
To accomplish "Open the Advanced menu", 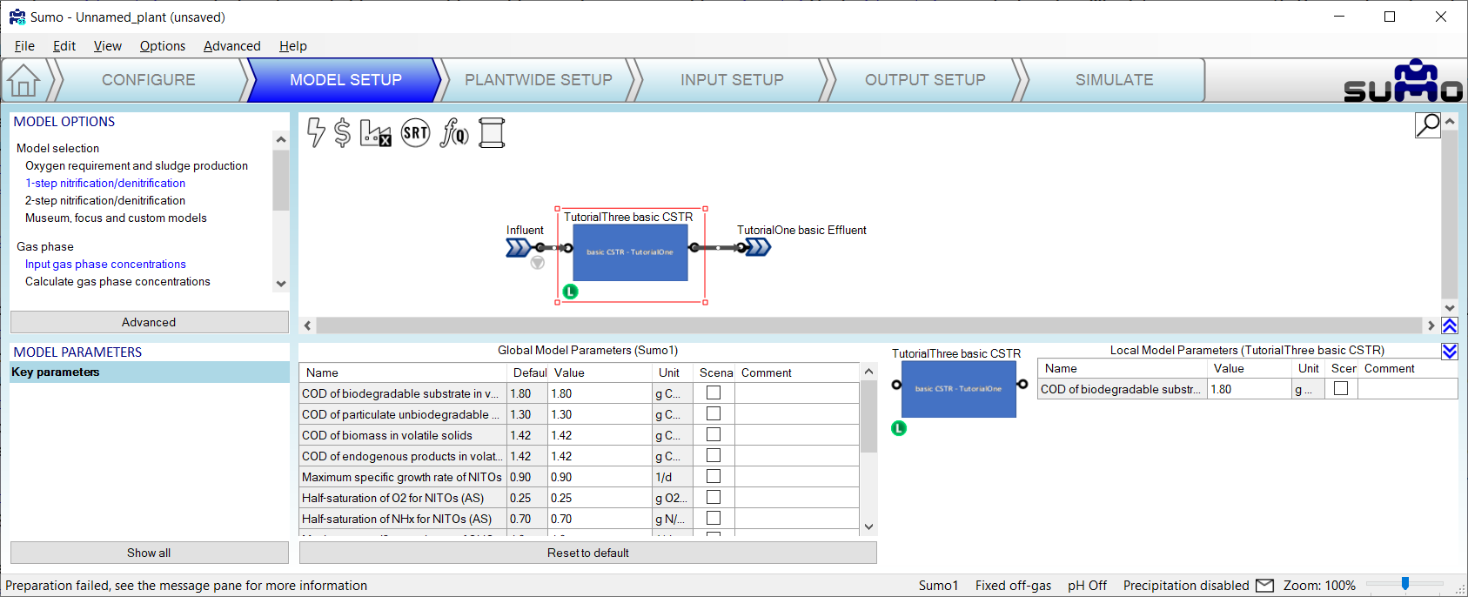I will coord(231,46).
